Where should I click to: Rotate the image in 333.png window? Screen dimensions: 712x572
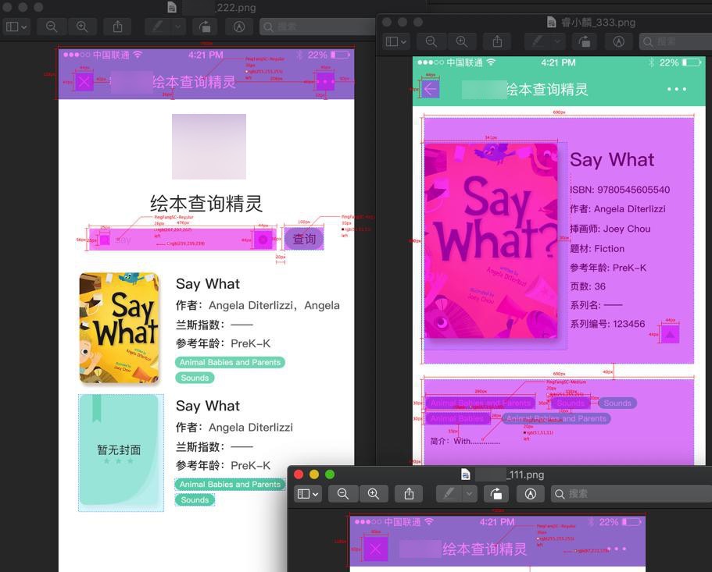point(585,41)
